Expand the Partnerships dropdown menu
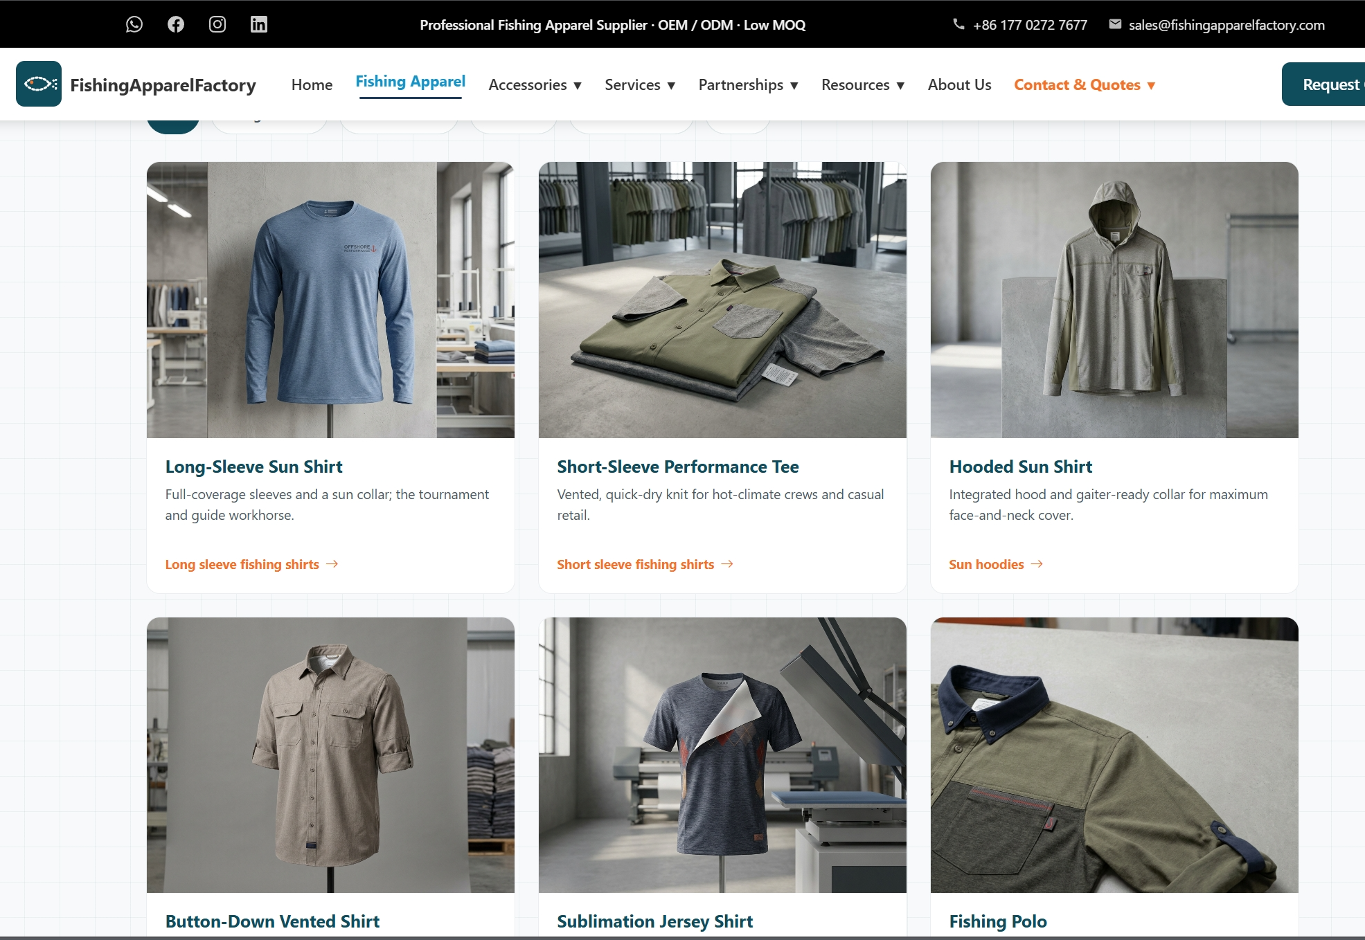This screenshot has width=1365, height=940. point(749,84)
